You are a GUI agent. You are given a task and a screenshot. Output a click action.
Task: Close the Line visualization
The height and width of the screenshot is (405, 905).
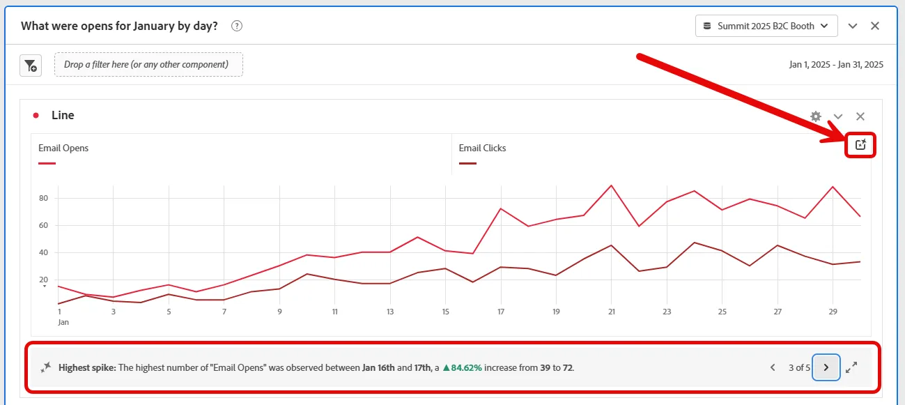point(860,116)
